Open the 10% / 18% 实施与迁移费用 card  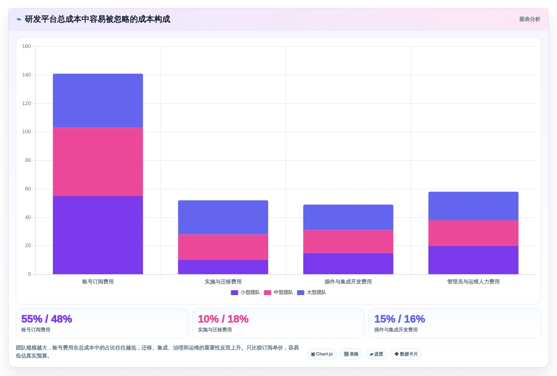coord(278,323)
